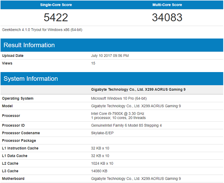The width and height of the screenshot is (224, 183).
Task: Click the L2 Cache label
Action: click(x=10, y=163)
